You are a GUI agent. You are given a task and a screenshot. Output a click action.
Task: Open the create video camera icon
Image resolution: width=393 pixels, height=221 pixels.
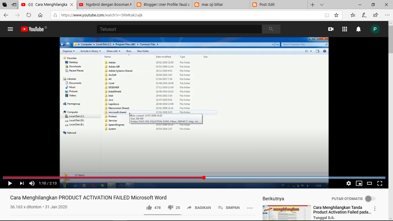[x=331, y=29]
